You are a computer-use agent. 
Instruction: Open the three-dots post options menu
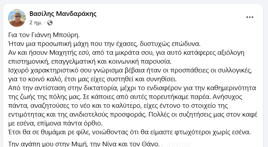click(250, 17)
